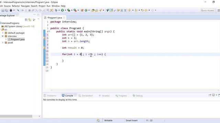Screen dimensions: 220x123
Task: Open the Run launch dropdown arrow
Action: point(65,10)
